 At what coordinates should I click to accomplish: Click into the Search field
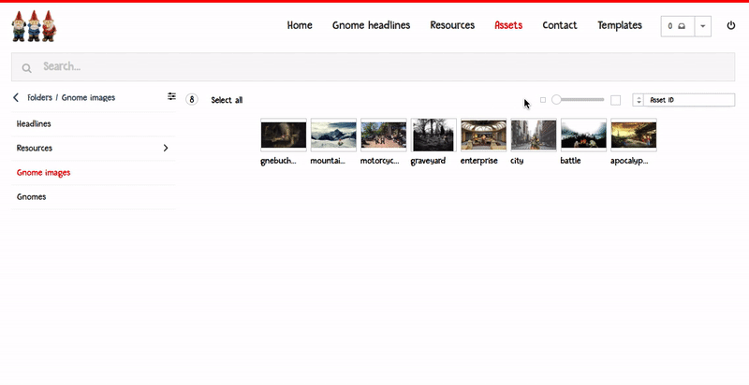[x=373, y=66]
